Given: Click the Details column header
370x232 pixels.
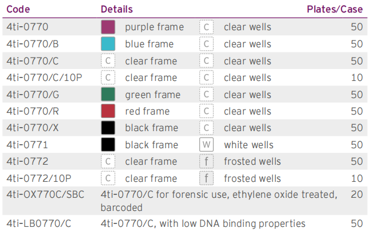Looking at the screenshot, I should coord(117,10).
